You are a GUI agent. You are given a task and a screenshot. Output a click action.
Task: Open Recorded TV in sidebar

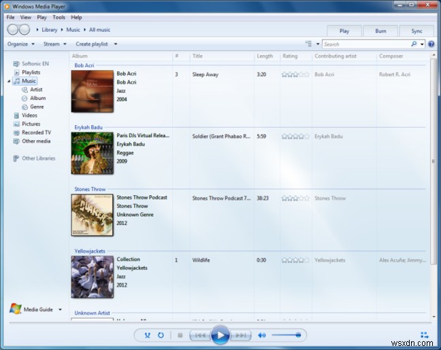pyautogui.click(x=32, y=133)
